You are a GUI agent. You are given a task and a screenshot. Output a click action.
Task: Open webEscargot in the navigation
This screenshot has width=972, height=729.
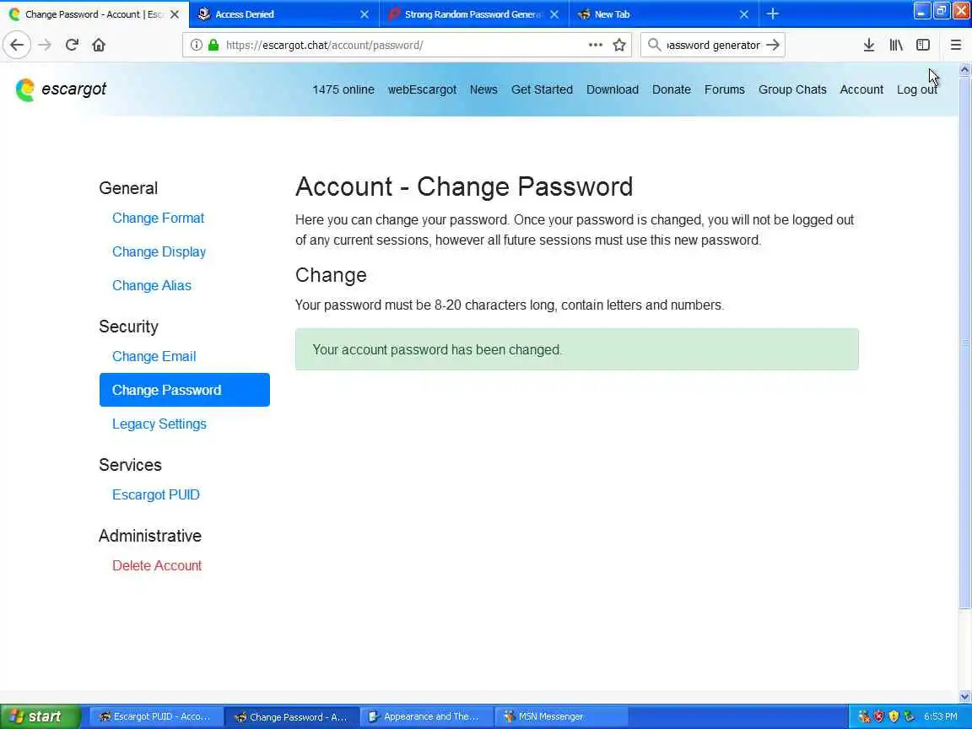[x=422, y=89]
